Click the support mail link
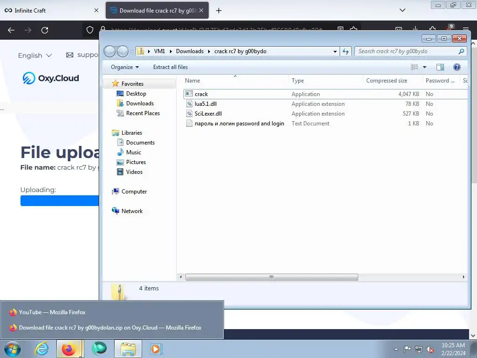 (x=82, y=55)
